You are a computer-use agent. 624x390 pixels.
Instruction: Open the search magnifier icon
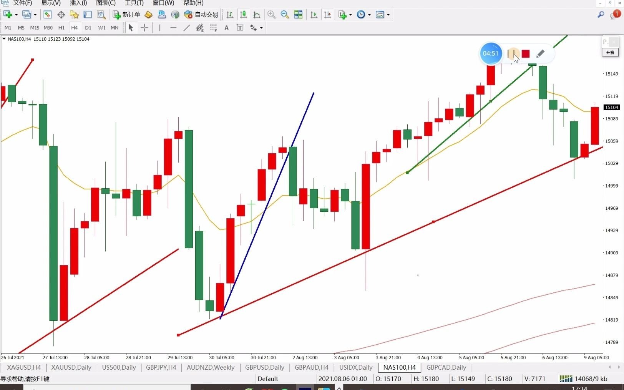(601, 15)
